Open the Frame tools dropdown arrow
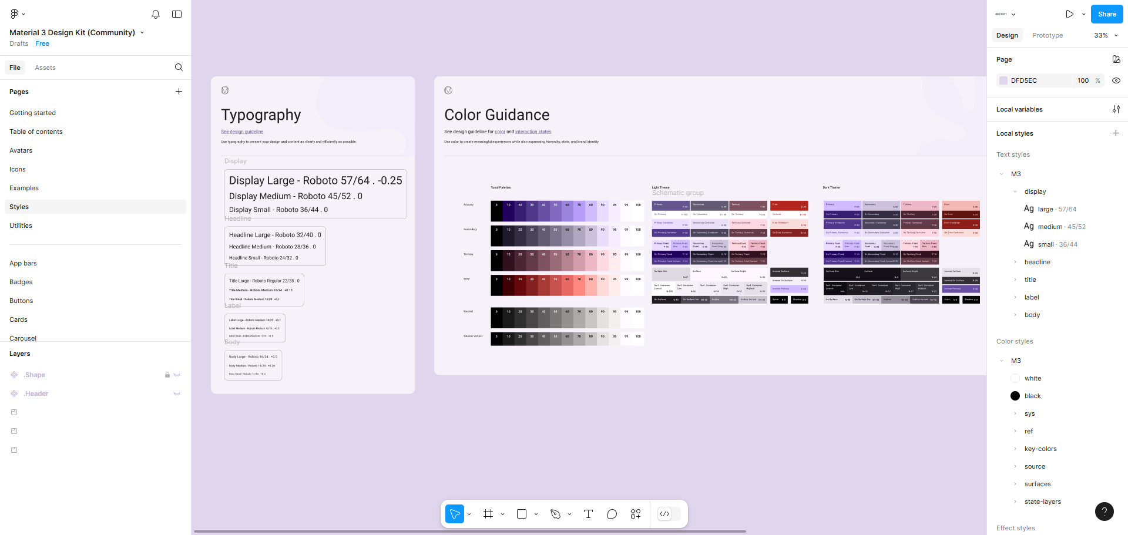 pyautogui.click(x=503, y=514)
